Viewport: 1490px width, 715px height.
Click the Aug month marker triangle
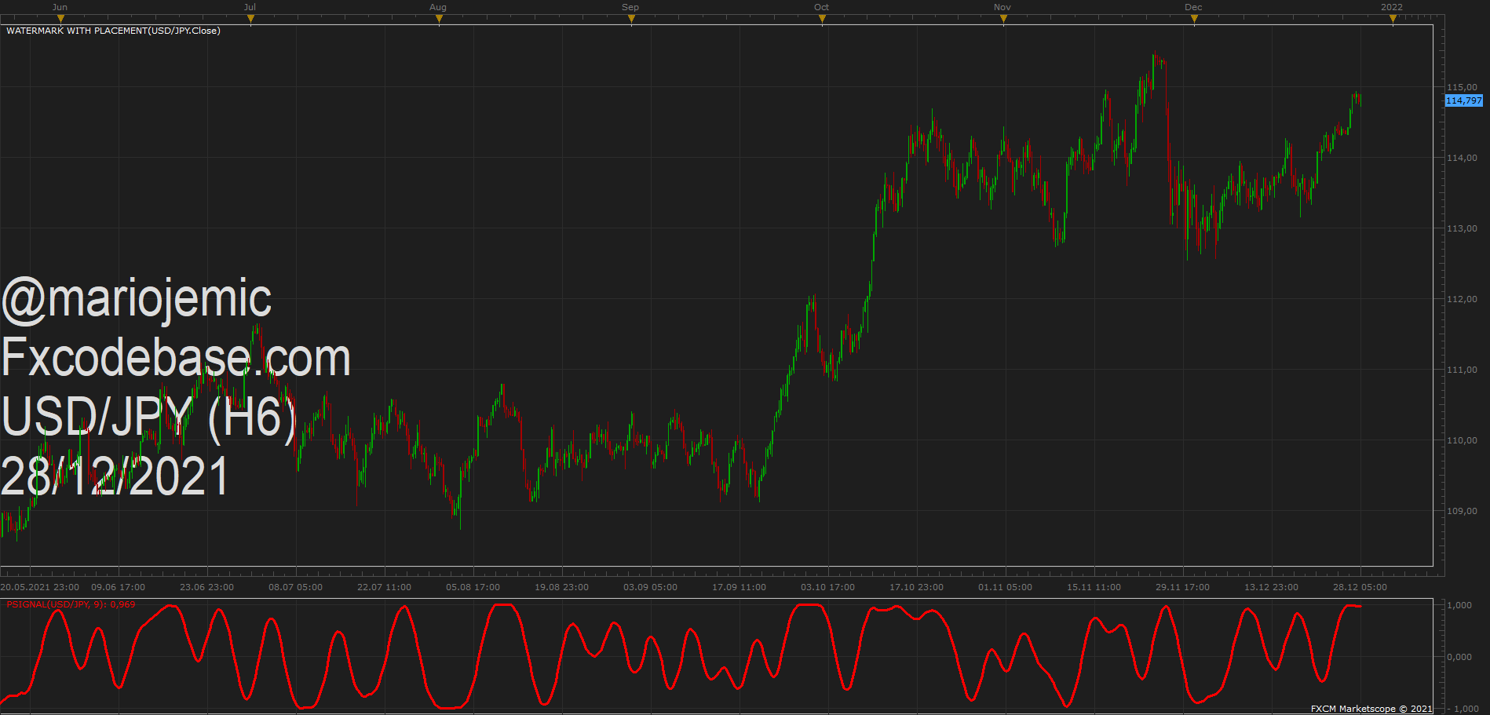439,19
